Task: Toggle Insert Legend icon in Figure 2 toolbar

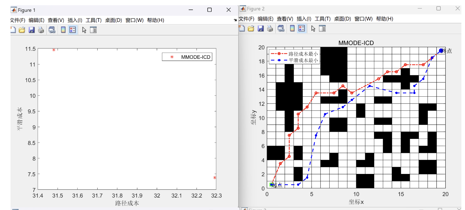Action: tap(301, 28)
